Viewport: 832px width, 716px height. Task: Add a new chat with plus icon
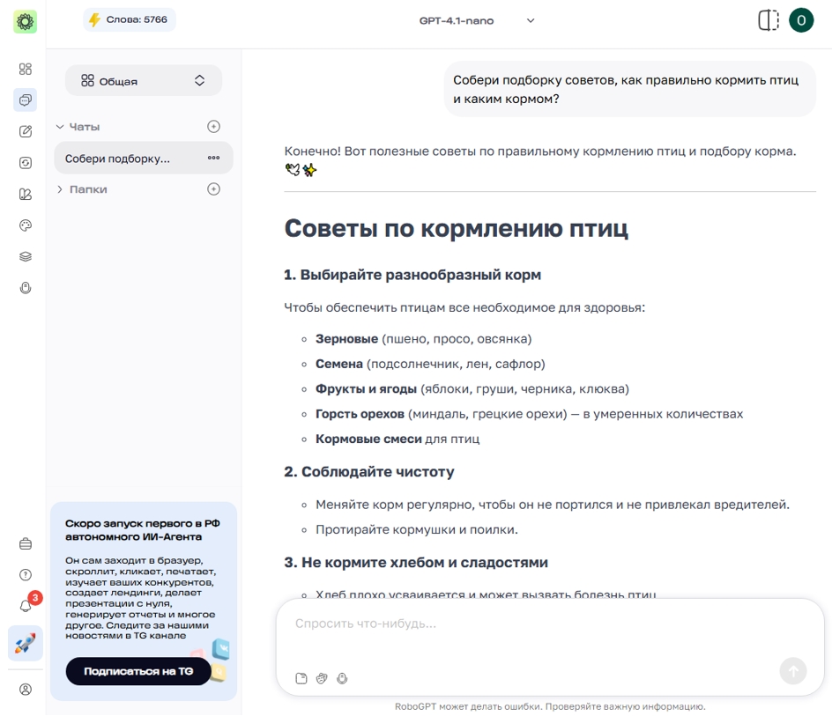(x=213, y=126)
